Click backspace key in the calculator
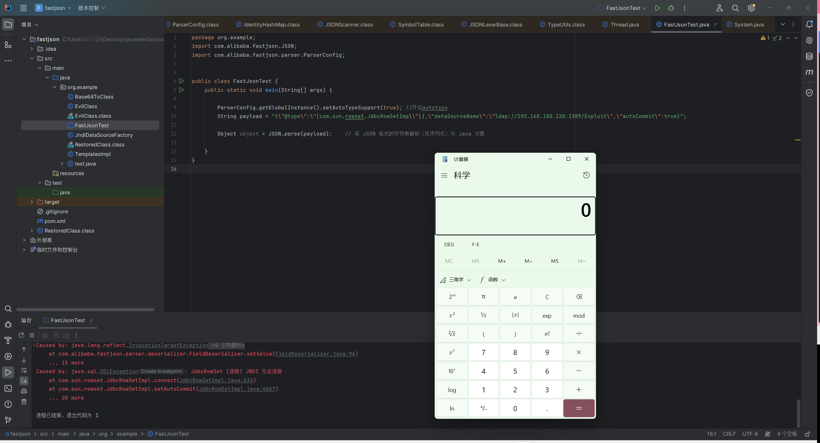 [x=579, y=297]
